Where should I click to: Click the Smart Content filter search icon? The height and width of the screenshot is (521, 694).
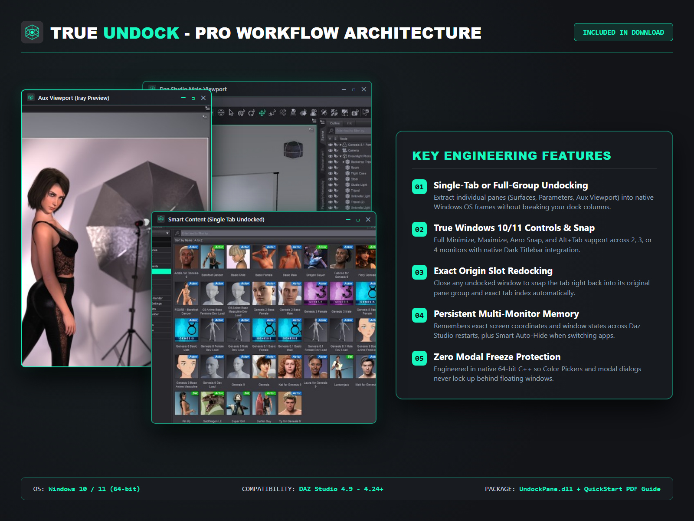click(x=177, y=233)
